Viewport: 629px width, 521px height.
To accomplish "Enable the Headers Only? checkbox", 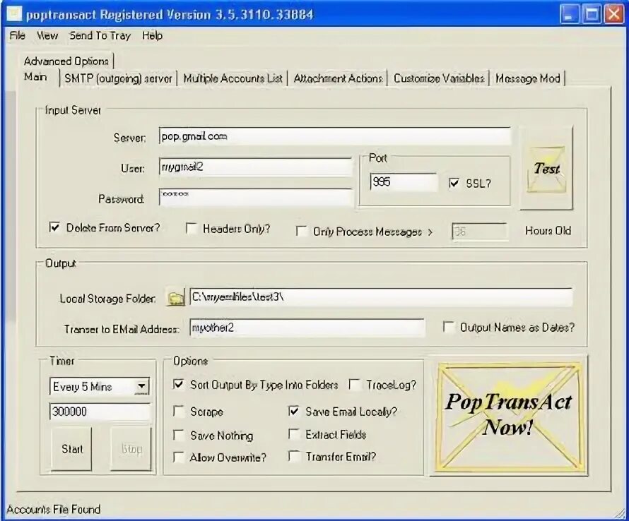I will coord(192,229).
